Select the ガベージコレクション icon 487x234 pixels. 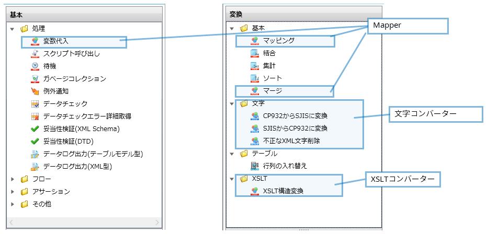coord(35,79)
